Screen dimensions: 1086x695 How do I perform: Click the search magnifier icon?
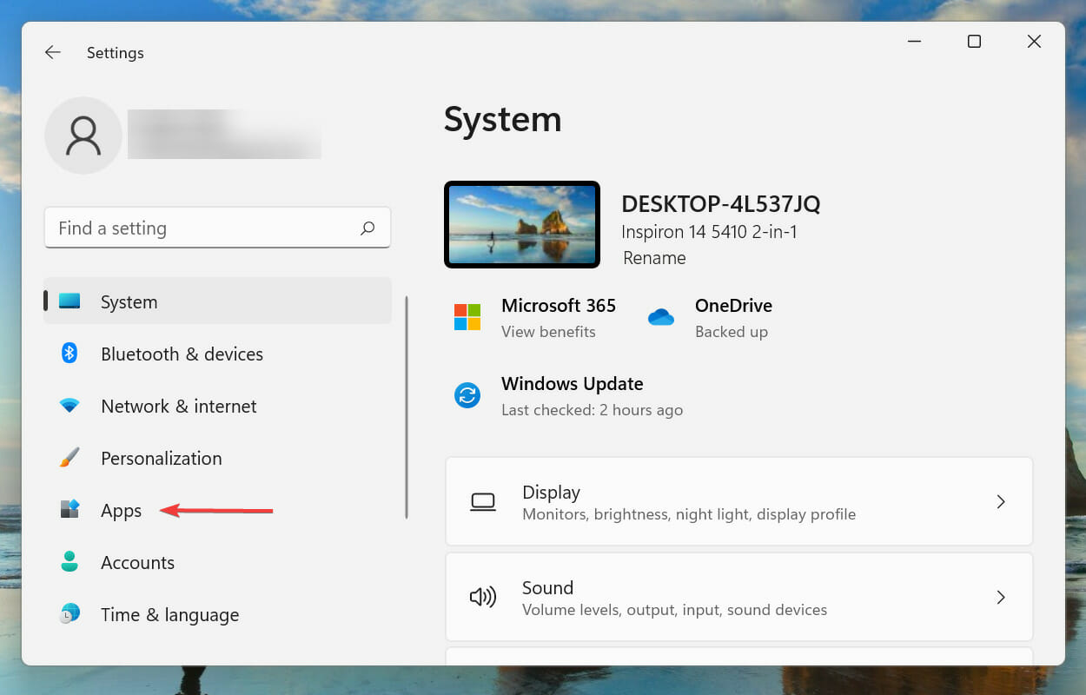(x=368, y=228)
